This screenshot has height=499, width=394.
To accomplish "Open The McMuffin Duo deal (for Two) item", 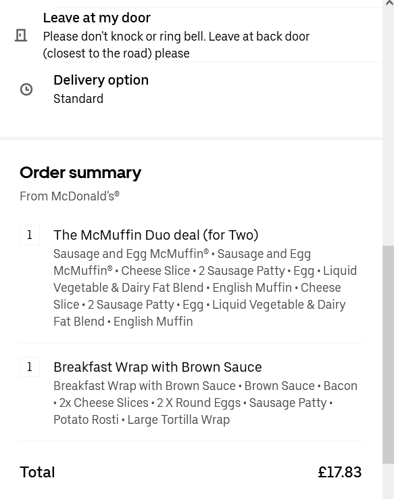I will coord(155,235).
